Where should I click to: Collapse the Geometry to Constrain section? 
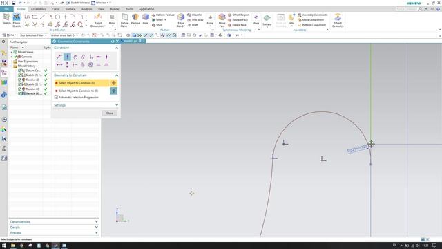coord(117,75)
